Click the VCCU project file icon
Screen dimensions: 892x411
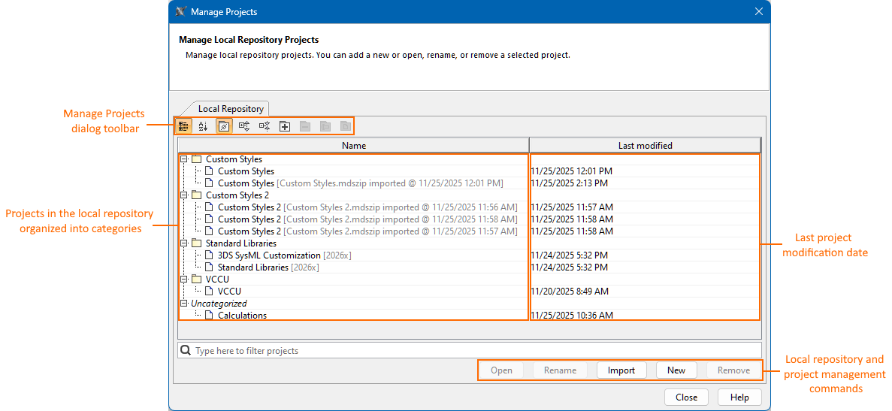[x=210, y=292]
